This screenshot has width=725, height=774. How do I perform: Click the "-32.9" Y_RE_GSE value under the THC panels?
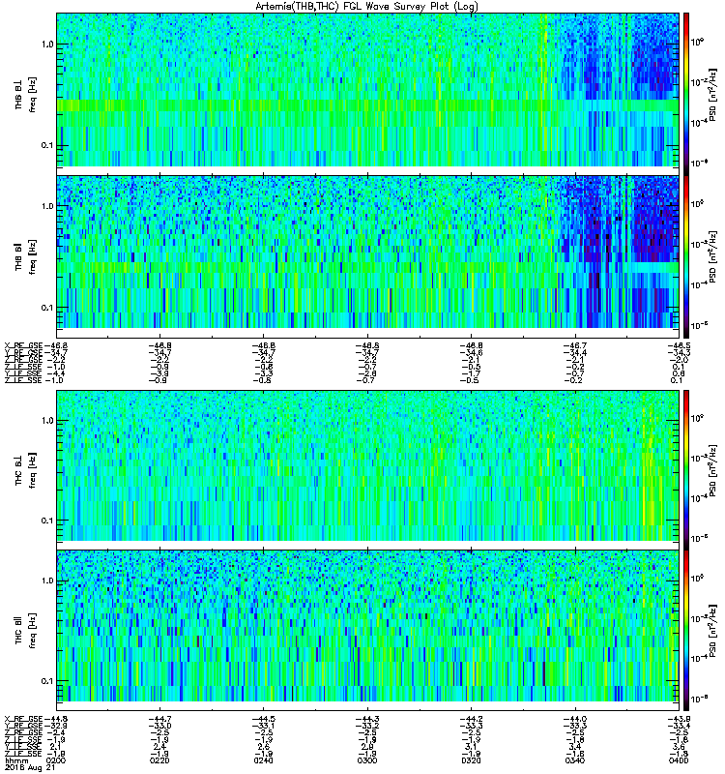[x=55, y=727]
